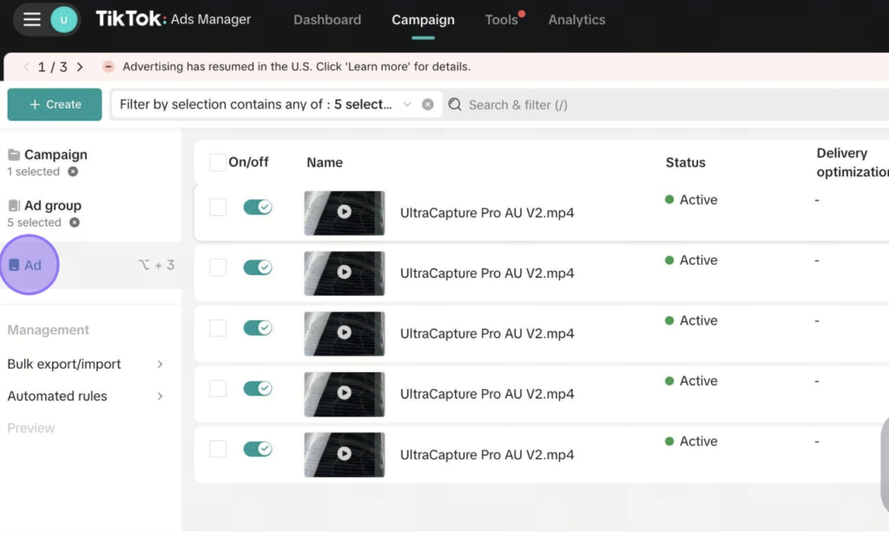Tick the select-all checkbox in header
Viewport: 889px width, 539px height.
click(x=217, y=162)
